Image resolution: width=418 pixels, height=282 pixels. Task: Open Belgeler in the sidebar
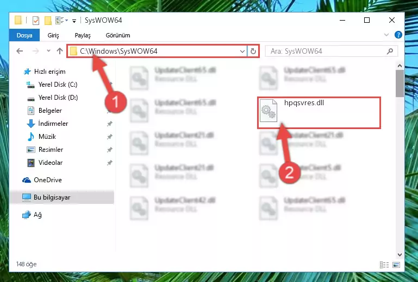tap(50, 111)
